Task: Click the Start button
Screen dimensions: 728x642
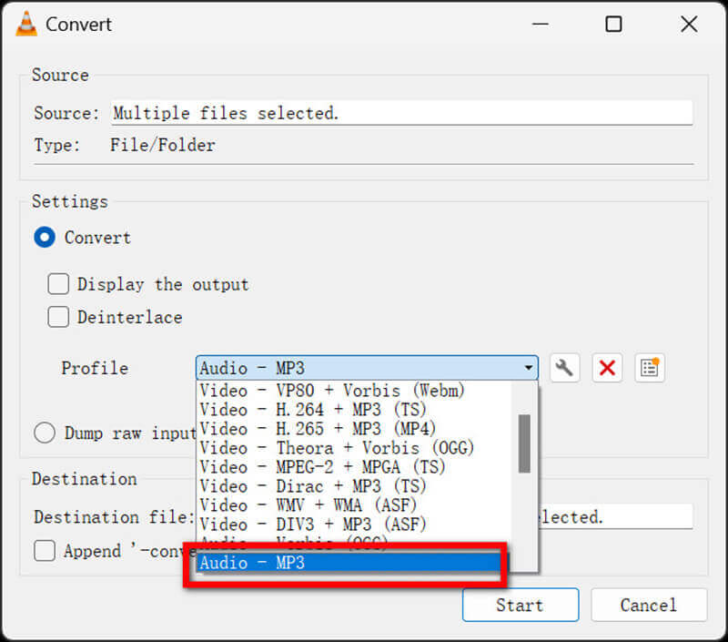Action: coord(521,605)
